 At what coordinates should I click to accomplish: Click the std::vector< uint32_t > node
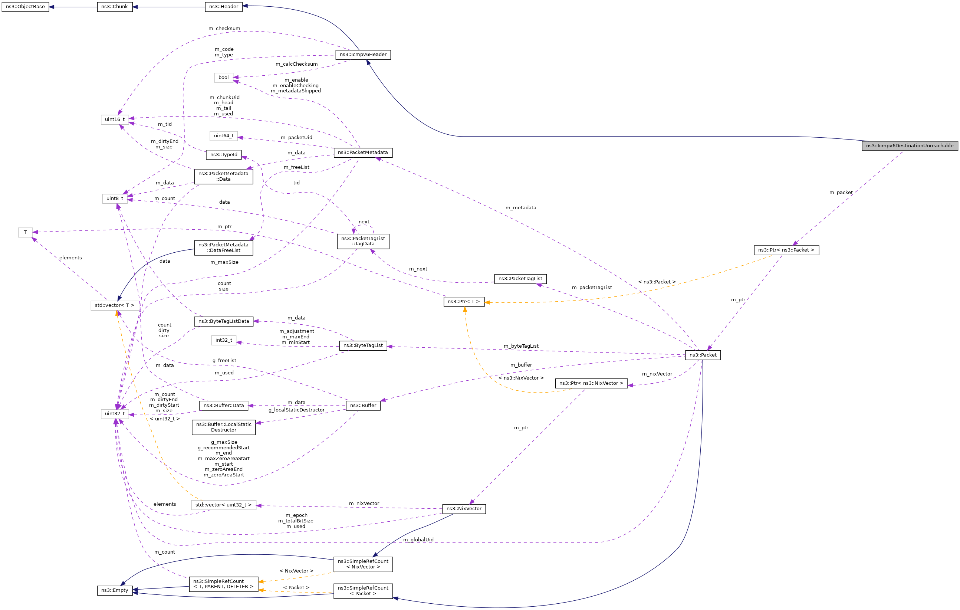pos(224,505)
